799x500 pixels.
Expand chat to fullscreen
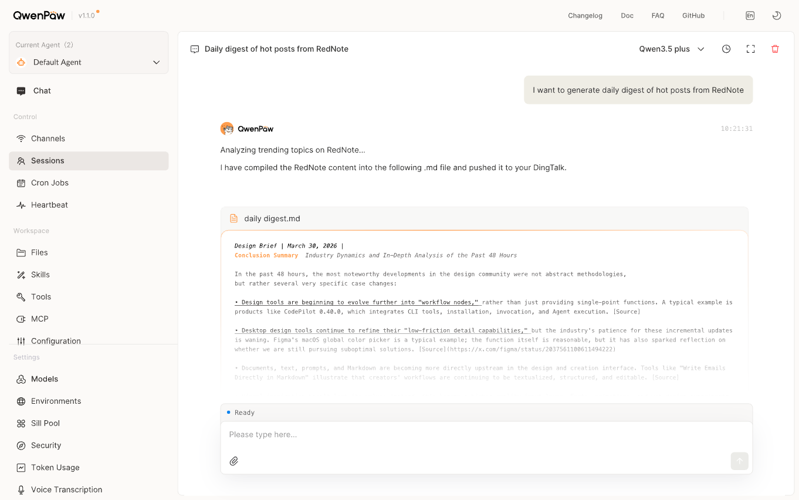(x=751, y=49)
